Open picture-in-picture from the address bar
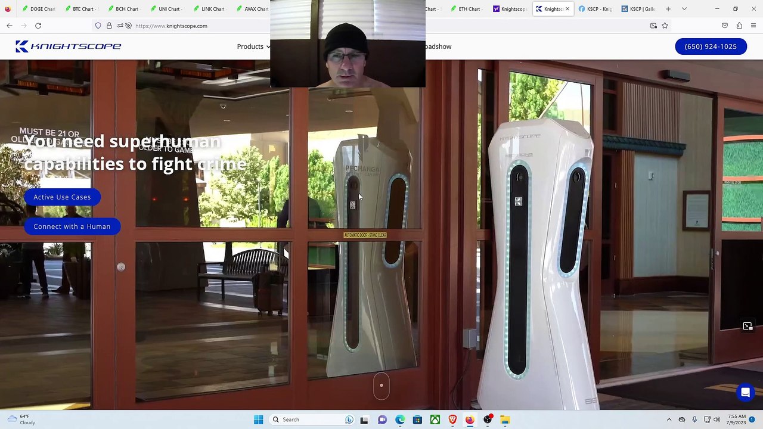 pyautogui.click(x=653, y=26)
